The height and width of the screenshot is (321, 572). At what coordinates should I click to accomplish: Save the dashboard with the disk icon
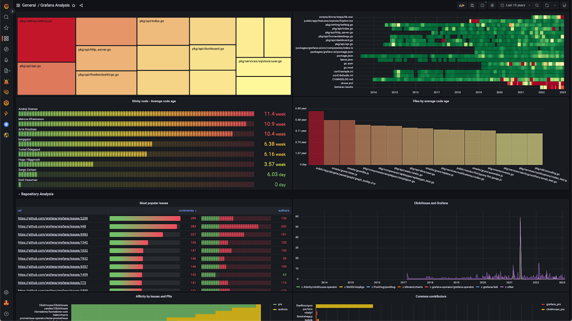click(x=472, y=5)
